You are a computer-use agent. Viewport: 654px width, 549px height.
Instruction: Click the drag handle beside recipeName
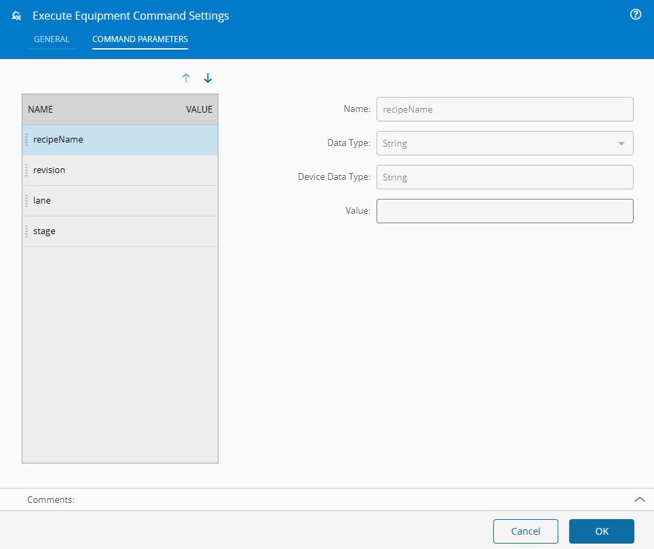tap(27, 139)
